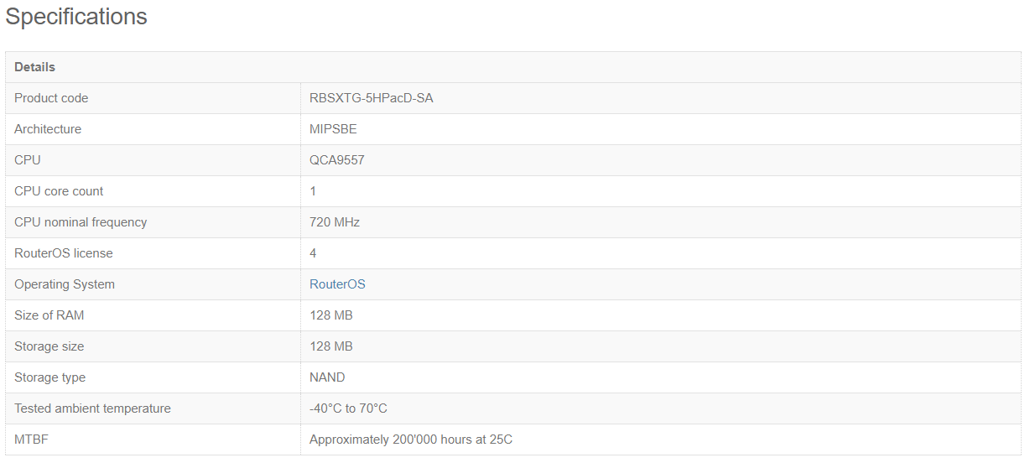The width and height of the screenshot is (1030, 463).
Task: Click the QCA9557 CPU value
Action: (x=337, y=160)
